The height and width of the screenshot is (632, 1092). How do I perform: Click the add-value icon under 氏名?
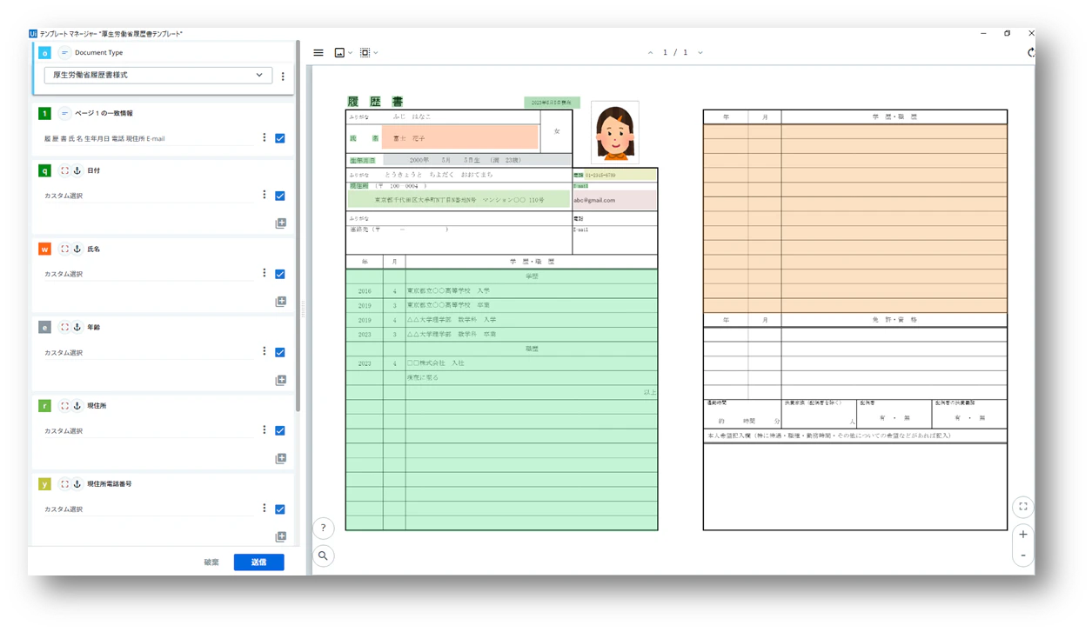[280, 302]
